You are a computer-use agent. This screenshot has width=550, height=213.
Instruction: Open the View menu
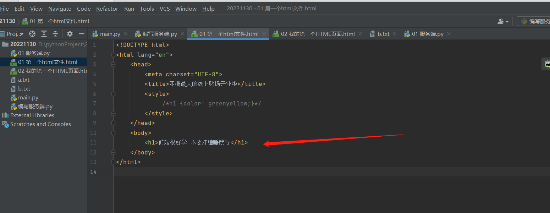36,9
